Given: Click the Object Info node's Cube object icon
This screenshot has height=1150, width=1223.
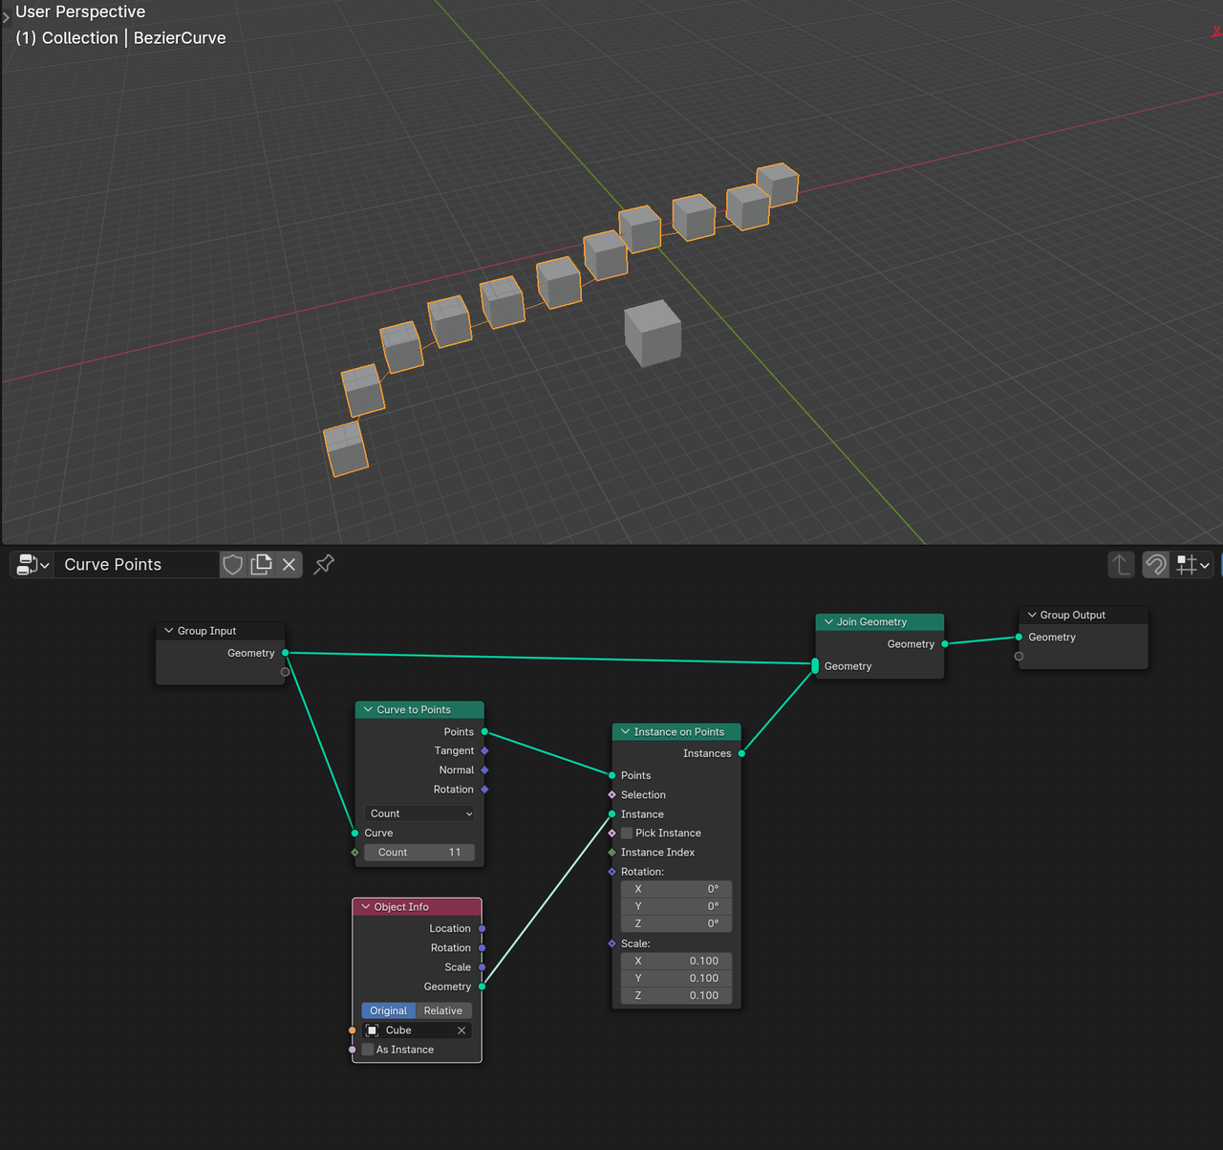Looking at the screenshot, I should [x=373, y=1030].
